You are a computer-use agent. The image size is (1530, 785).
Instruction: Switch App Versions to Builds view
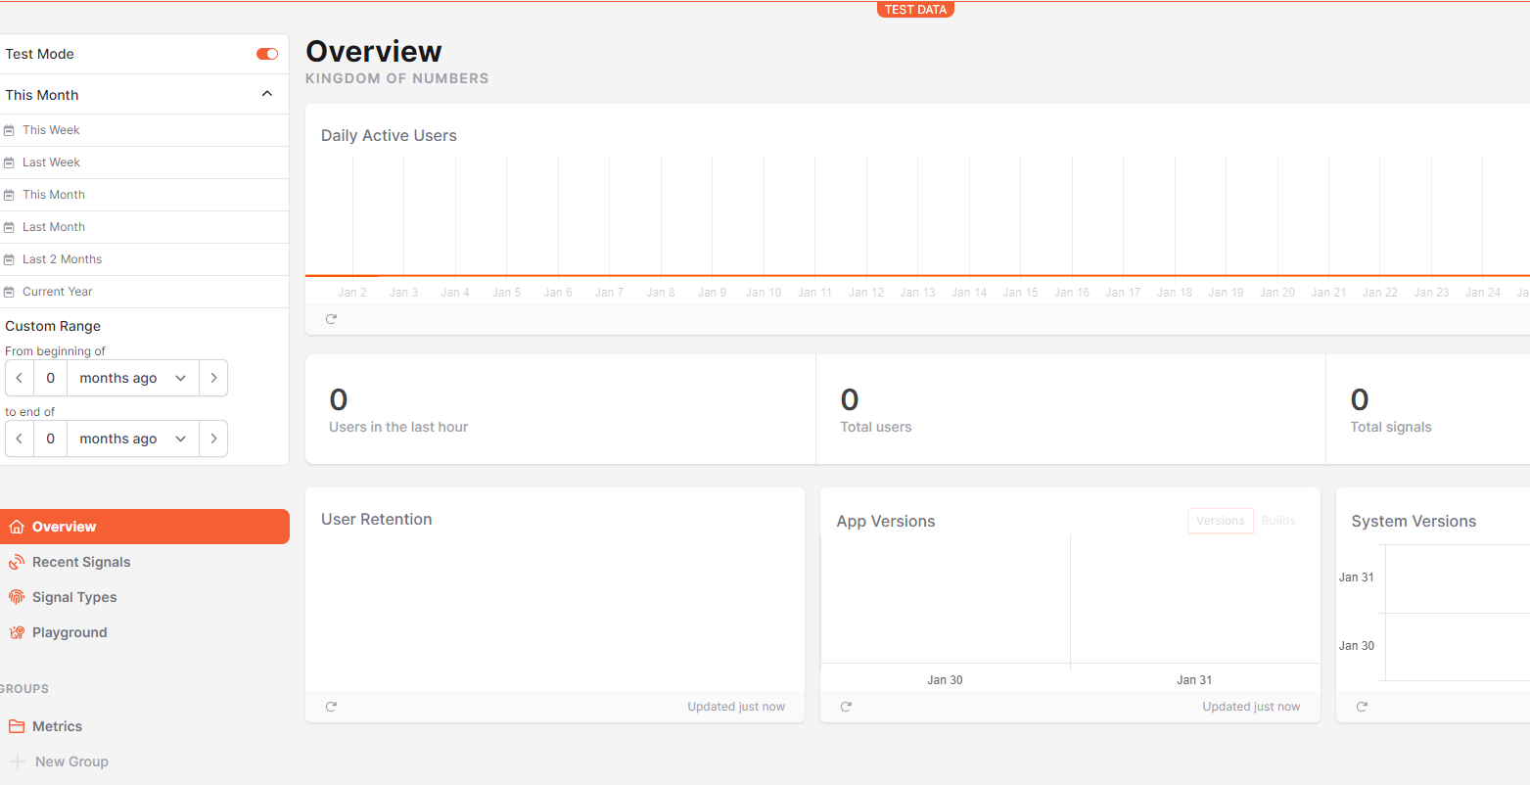pos(1278,521)
